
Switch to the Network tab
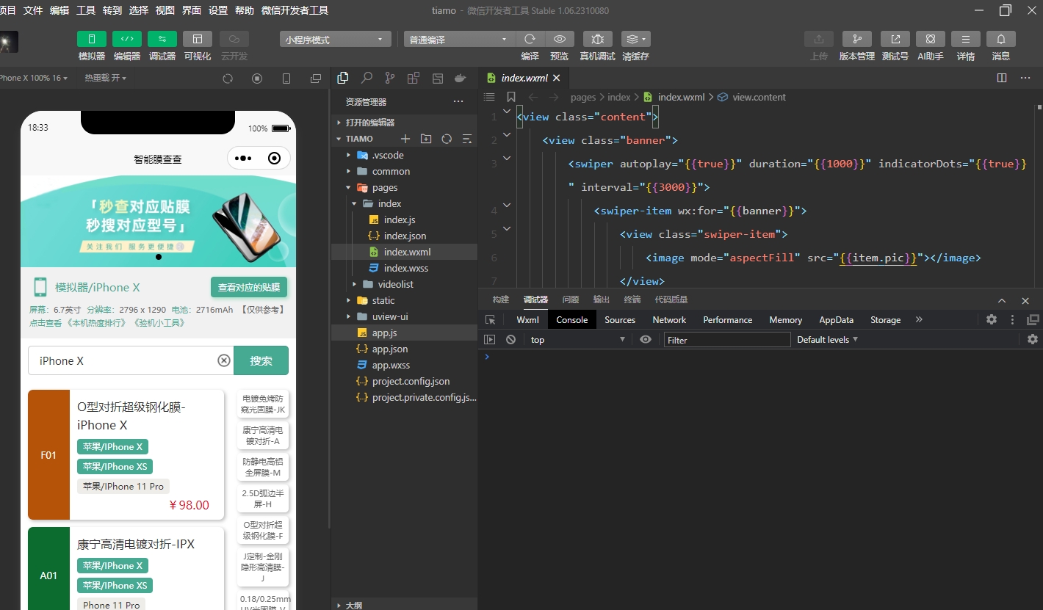tap(669, 320)
